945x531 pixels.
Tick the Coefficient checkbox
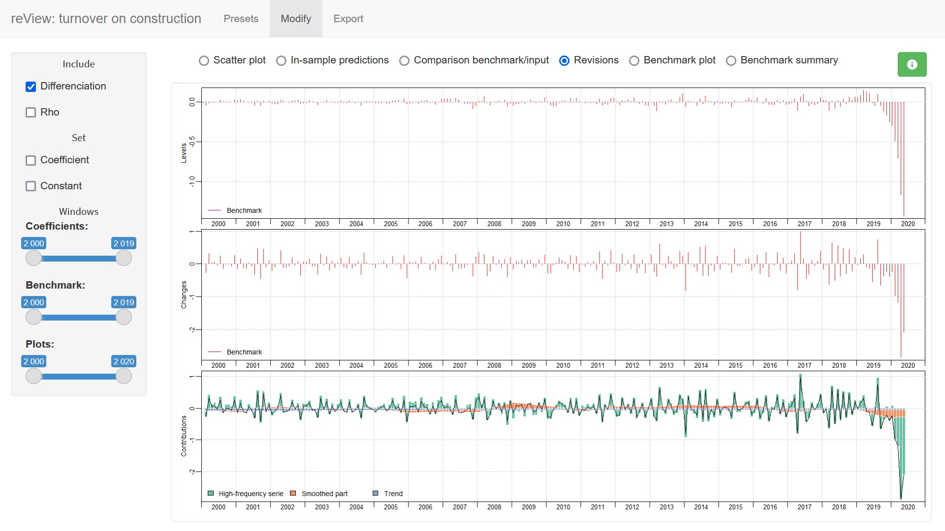coord(31,160)
